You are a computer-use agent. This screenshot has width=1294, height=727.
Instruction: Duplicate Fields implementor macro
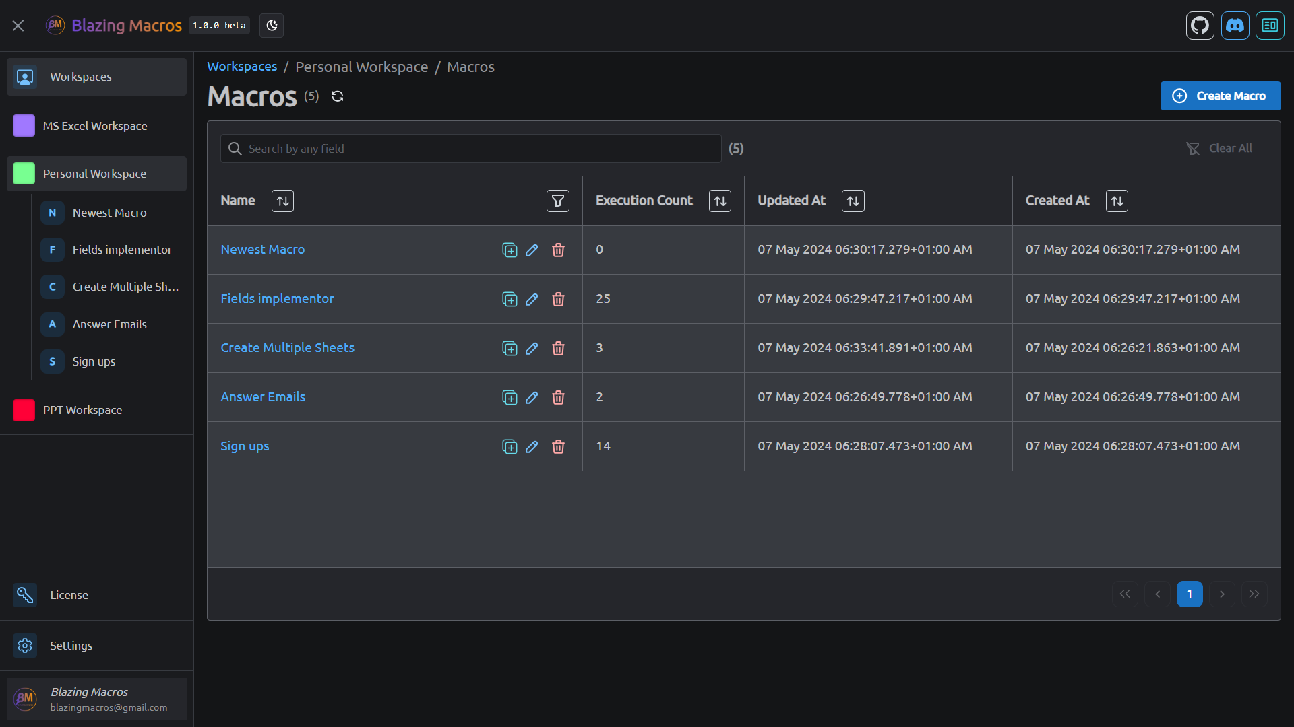click(x=510, y=300)
